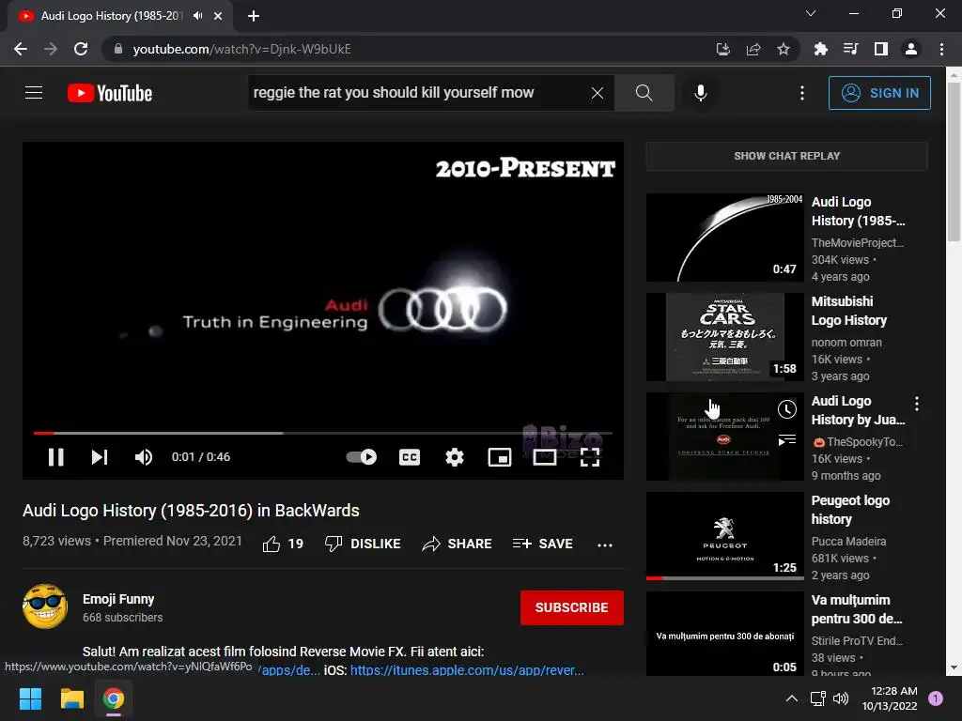The height and width of the screenshot is (721, 962).
Task: Subscribe to Emoji Funny channel
Action: point(572,607)
